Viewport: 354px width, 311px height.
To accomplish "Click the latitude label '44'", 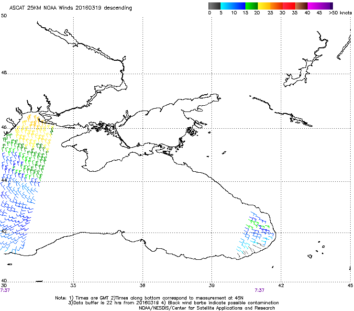I will tap(4, 180).
